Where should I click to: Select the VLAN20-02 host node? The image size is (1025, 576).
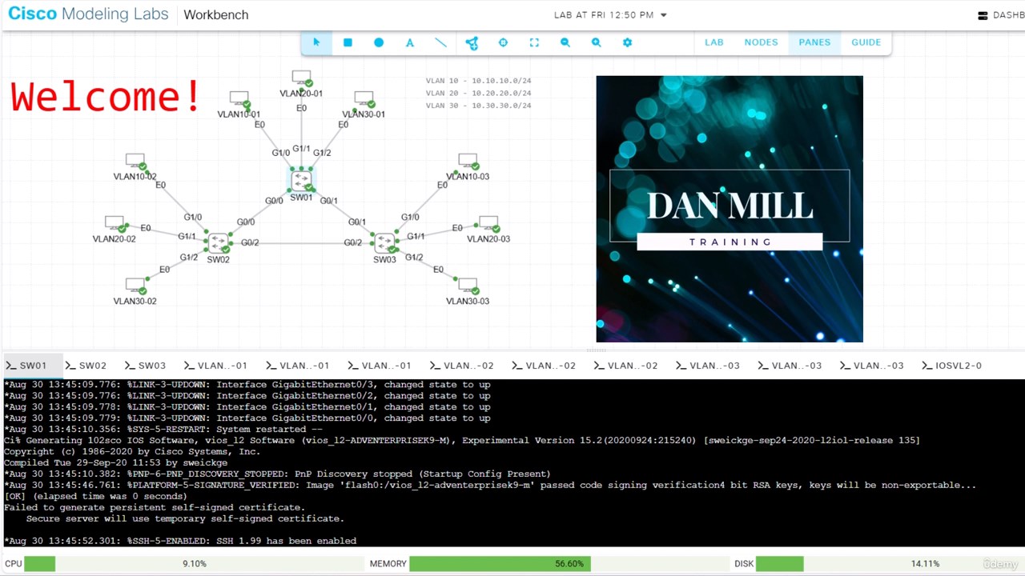coord(114,224)
